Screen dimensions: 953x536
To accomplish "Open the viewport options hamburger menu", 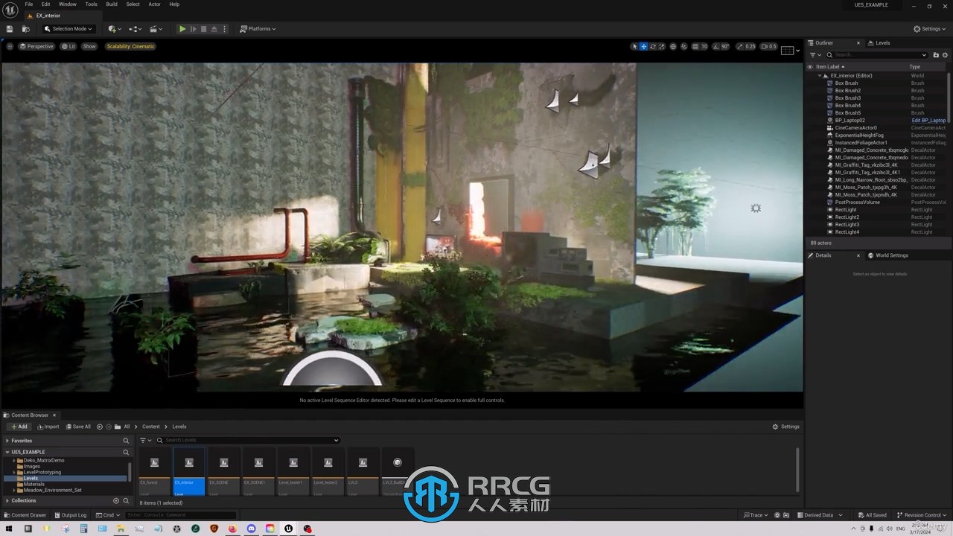I will pos(10,46).
